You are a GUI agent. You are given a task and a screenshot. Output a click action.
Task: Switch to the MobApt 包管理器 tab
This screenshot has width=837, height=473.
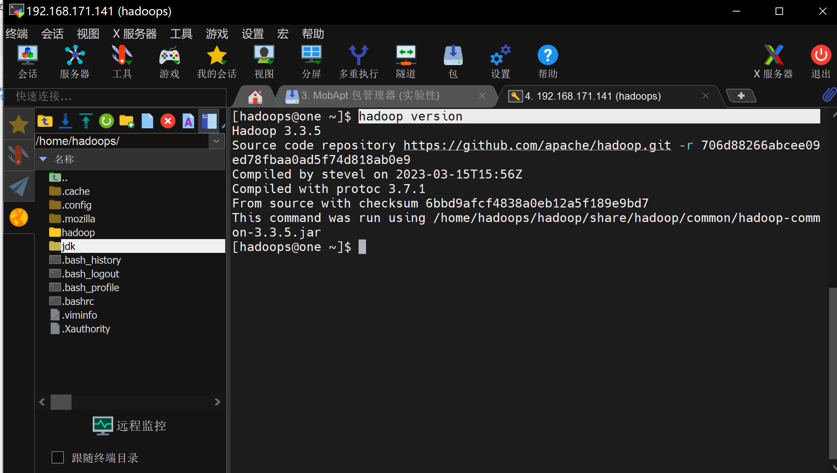tap(372, 96)
